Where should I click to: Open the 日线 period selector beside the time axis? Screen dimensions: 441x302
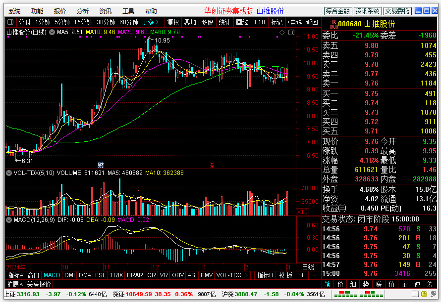click(x=308, y=267)
